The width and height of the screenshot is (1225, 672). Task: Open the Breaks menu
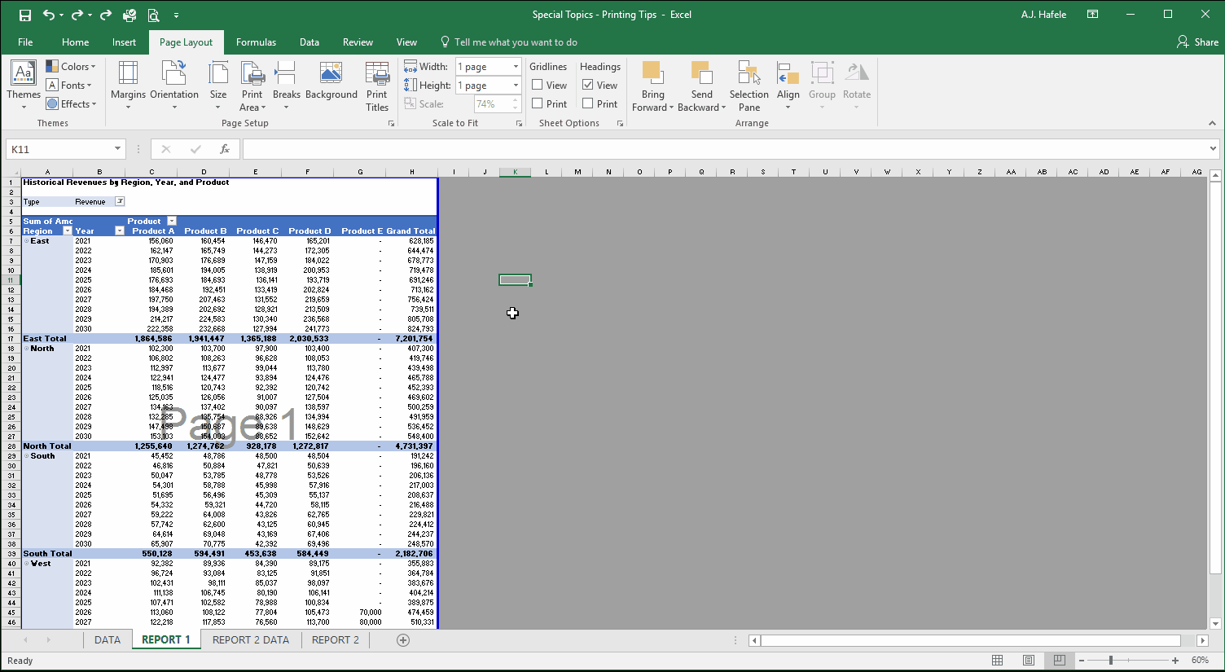point(287,86)
